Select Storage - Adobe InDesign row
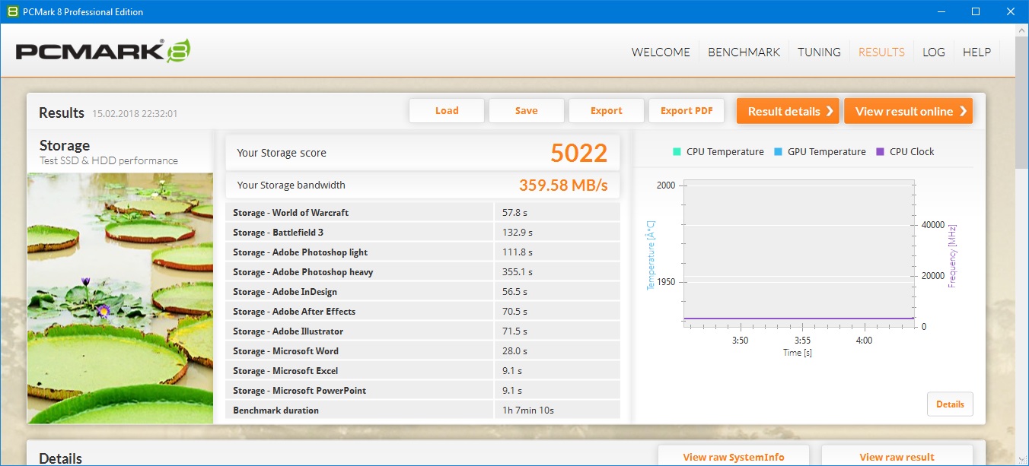Viewport: 1029px width, 466px height. [422, 292]
